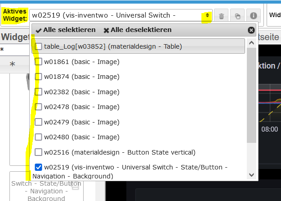Check table_Log[w03852] materialdesign Table

pyautogui.click(x=38, y=46)
